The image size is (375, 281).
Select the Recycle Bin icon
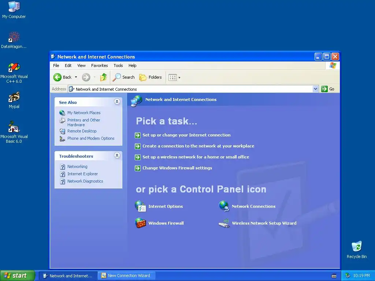tap(357, 250)
